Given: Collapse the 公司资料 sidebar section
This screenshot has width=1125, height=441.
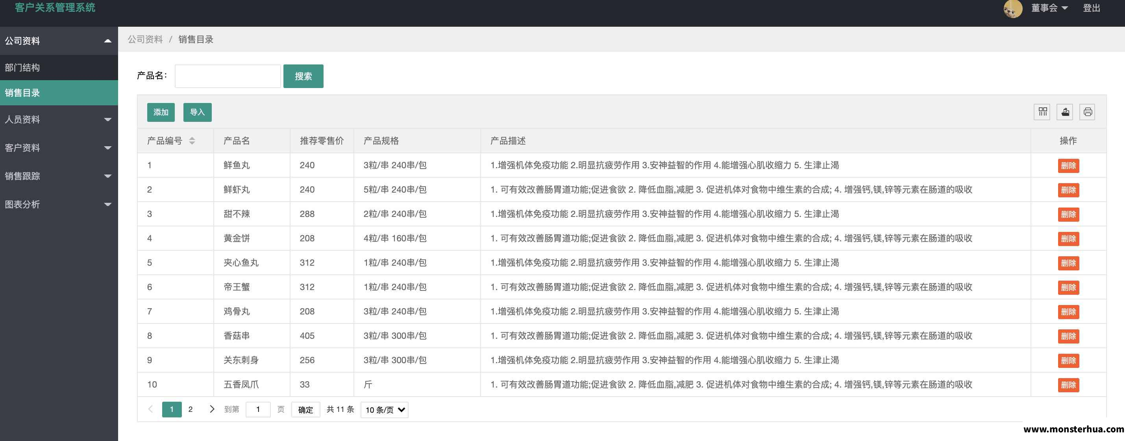Looking at the screenshot, I should point(59,41).
